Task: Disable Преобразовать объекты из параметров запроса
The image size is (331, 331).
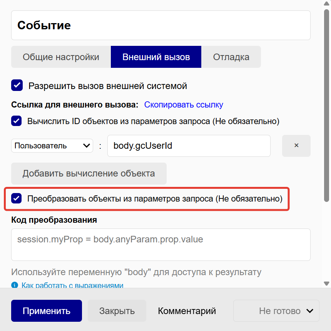Action: (x=17, y=199)
